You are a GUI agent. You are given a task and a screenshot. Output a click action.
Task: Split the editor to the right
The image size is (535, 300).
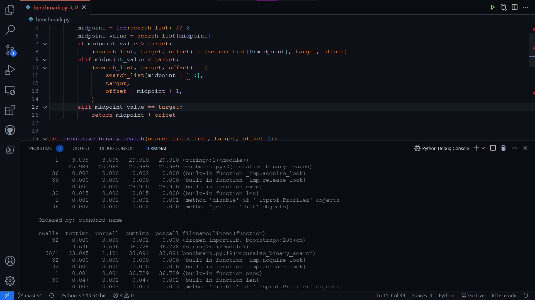[x=515, y=7]
